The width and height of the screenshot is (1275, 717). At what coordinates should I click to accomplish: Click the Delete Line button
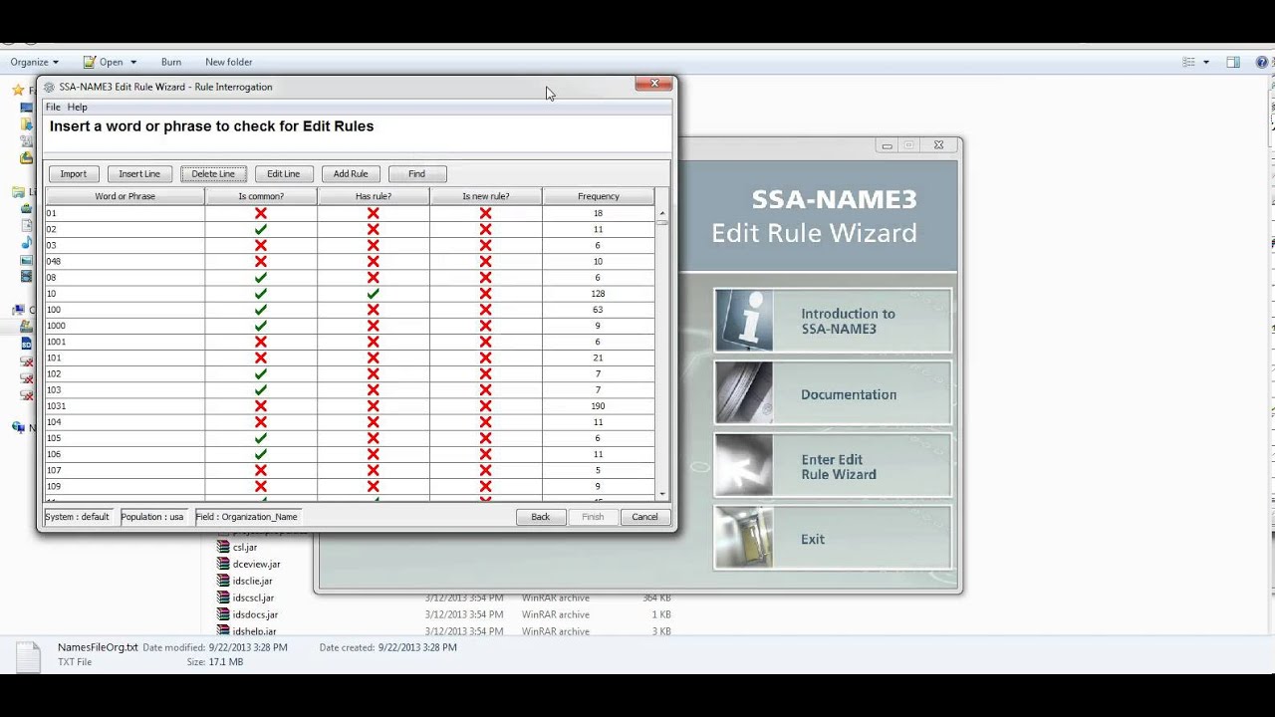[213, 173]
